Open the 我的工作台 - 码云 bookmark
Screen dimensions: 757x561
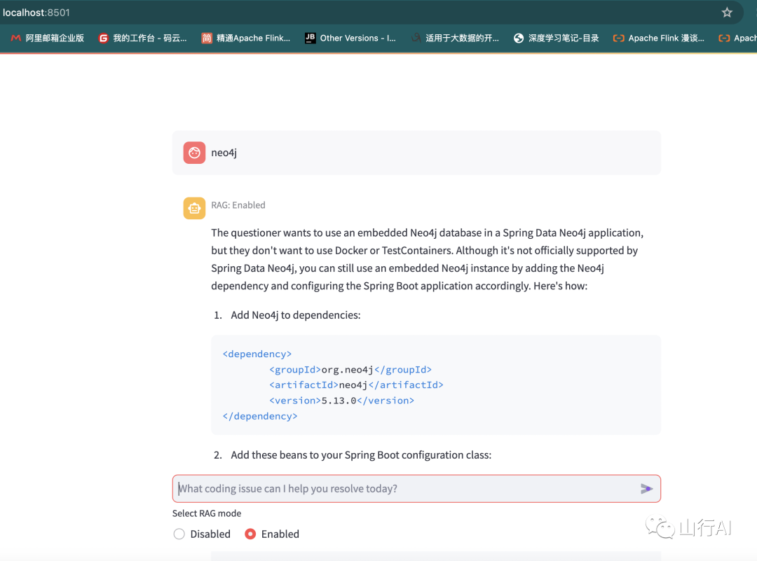(142, 38)
